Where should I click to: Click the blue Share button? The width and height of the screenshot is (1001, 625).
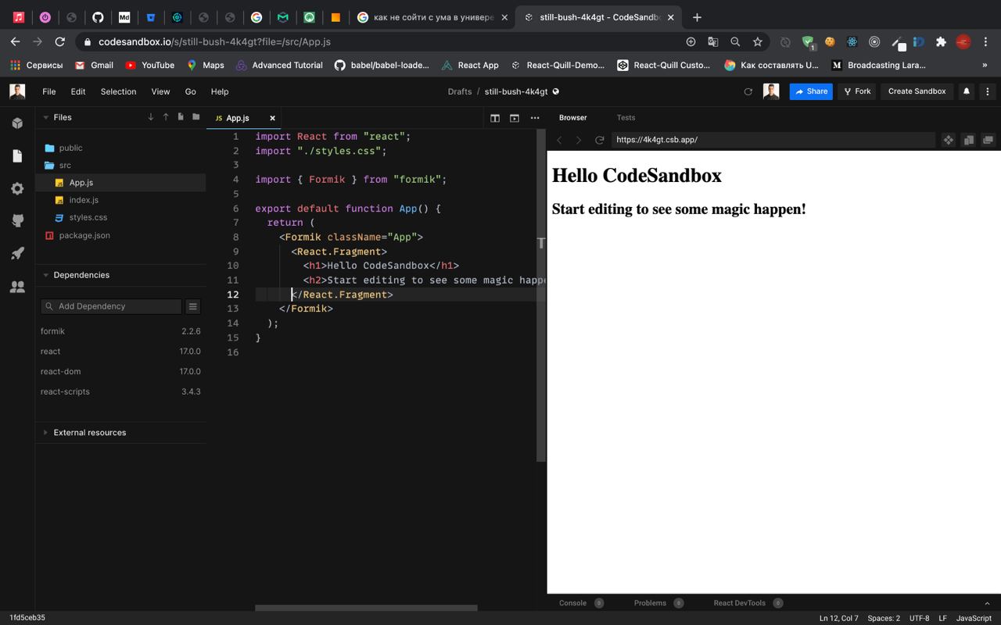(x=811, y=91)
